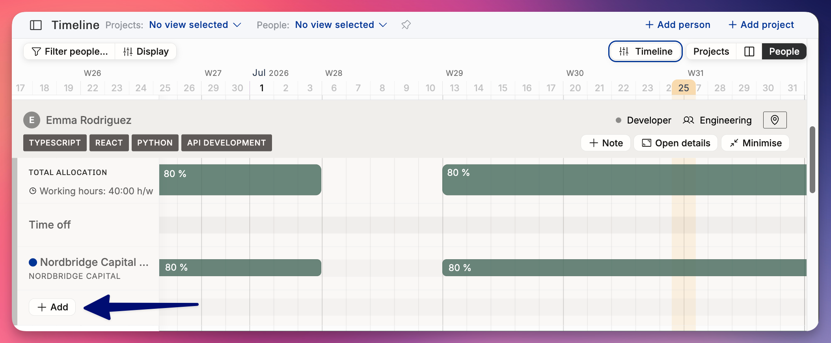The height and width of the screenshot is (343, 831).
Task: Open the Filter people funnel
Action: click(x=69, y=52)
